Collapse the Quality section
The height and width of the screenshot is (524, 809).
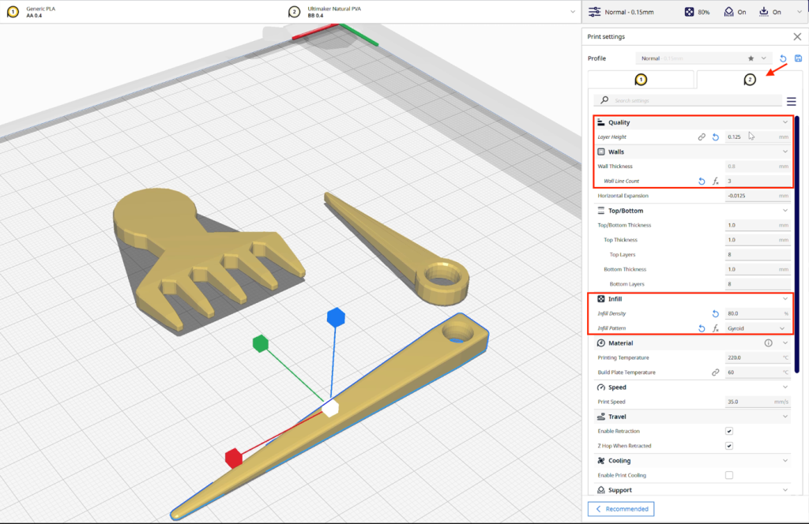pyautogui.click(x=785, y=122)
